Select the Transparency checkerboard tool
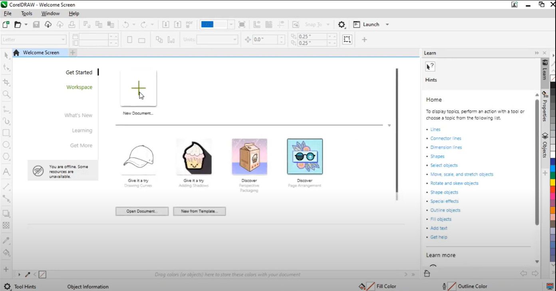This screenshot has width=556, height=291. click(x=6, y=225)
